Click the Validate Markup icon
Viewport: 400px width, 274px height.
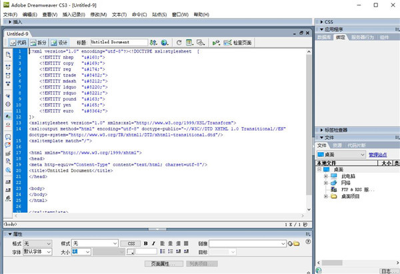point(216,43)
